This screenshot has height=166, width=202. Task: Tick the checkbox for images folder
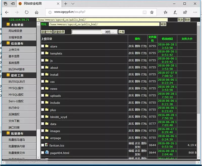point(43,131)
